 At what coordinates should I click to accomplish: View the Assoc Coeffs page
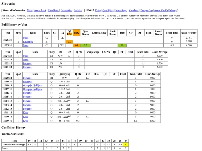161,10
